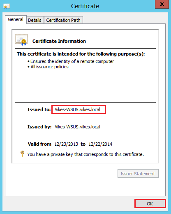Click the 'Valid from' label
This screenshot has height=214, width=171.
tap(39, 144)
